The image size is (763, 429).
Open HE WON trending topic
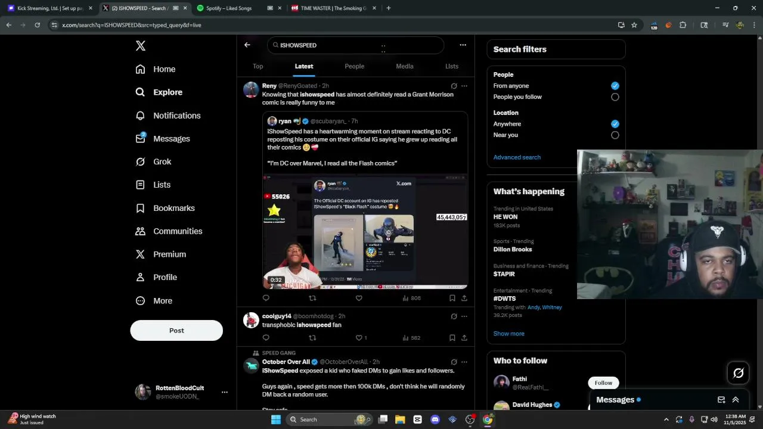tap(505, 217)
